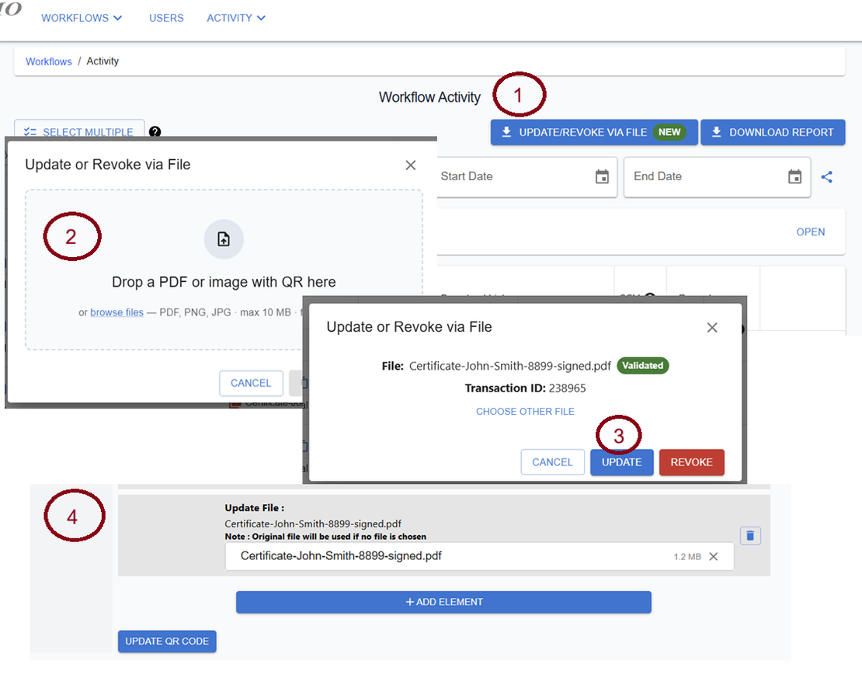Image resolution: width=862 pixels, height=682 pixels.
Task: Close the validated file dialog
Action: click(x=712, y=327)
